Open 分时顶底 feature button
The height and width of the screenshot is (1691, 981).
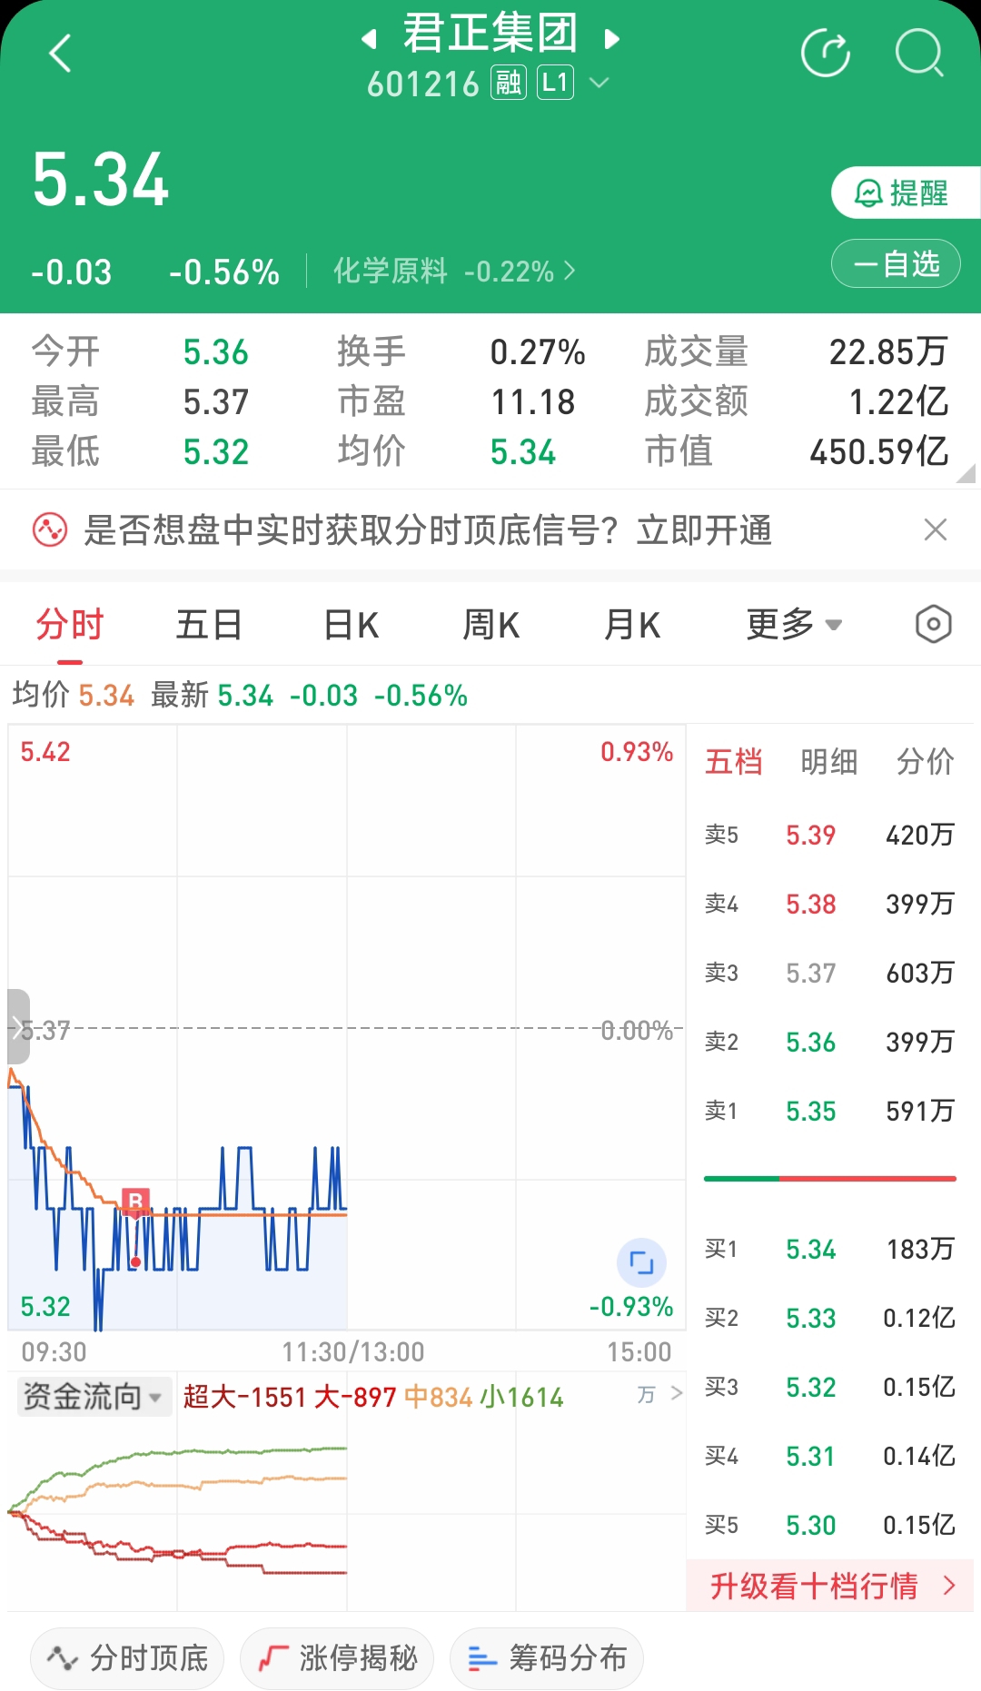tap(127, 1658)
